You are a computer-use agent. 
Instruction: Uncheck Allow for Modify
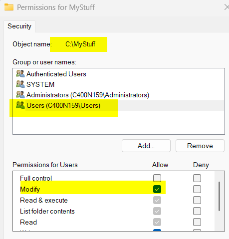[x=157, y=189]
